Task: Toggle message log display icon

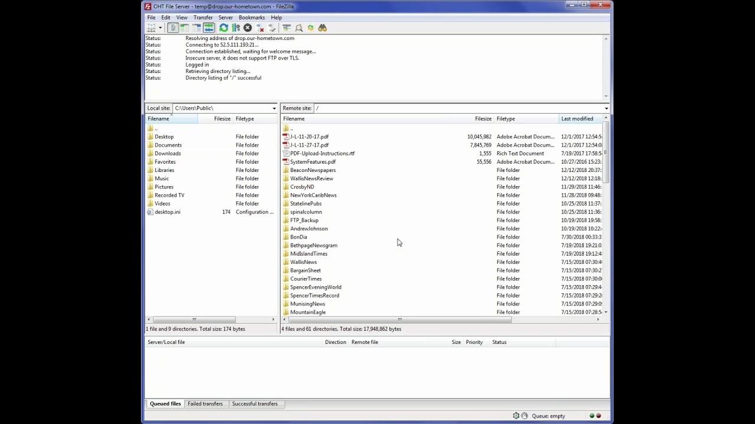Action: [173, 28]
